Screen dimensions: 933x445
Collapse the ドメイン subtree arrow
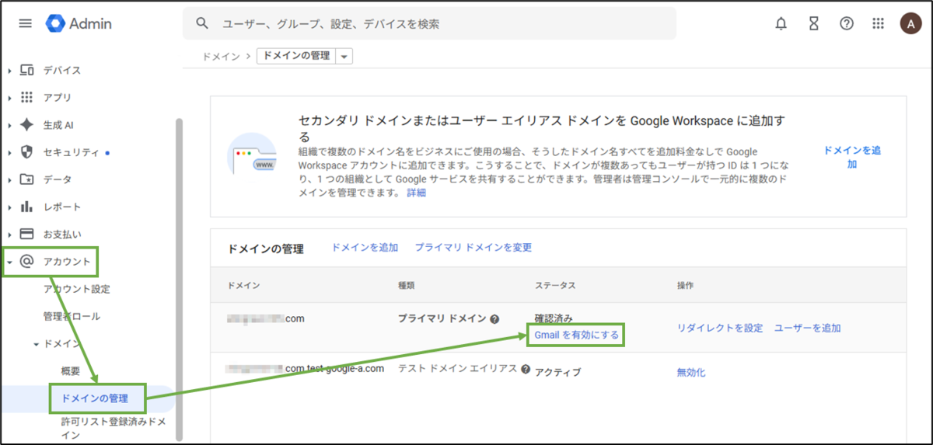pos(36,344)
